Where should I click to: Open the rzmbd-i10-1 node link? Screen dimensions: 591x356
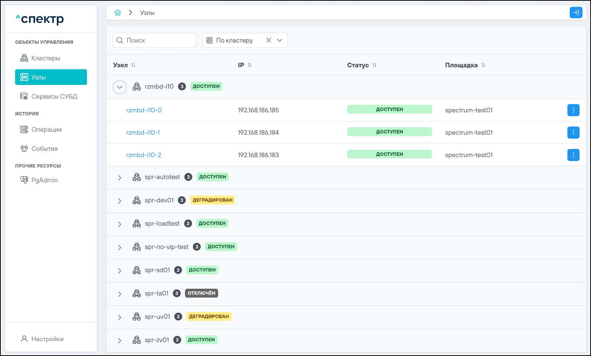point(143,132)
